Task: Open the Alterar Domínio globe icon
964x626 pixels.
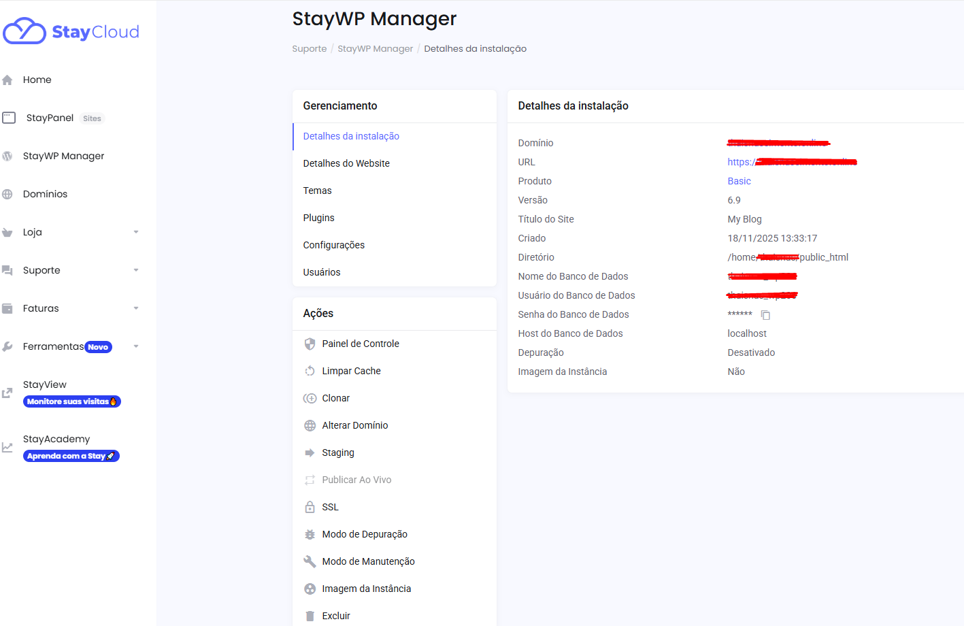Action: pyautogui.click(x=310, y=425)
